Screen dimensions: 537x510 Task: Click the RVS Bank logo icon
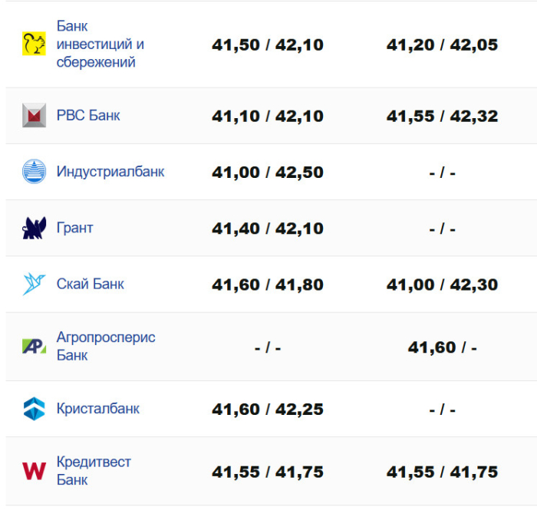click(35, 116)
